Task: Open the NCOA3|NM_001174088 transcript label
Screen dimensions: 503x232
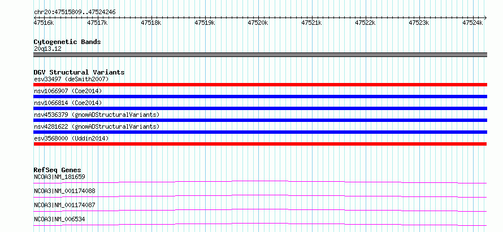Action: (x=64, y=191)
